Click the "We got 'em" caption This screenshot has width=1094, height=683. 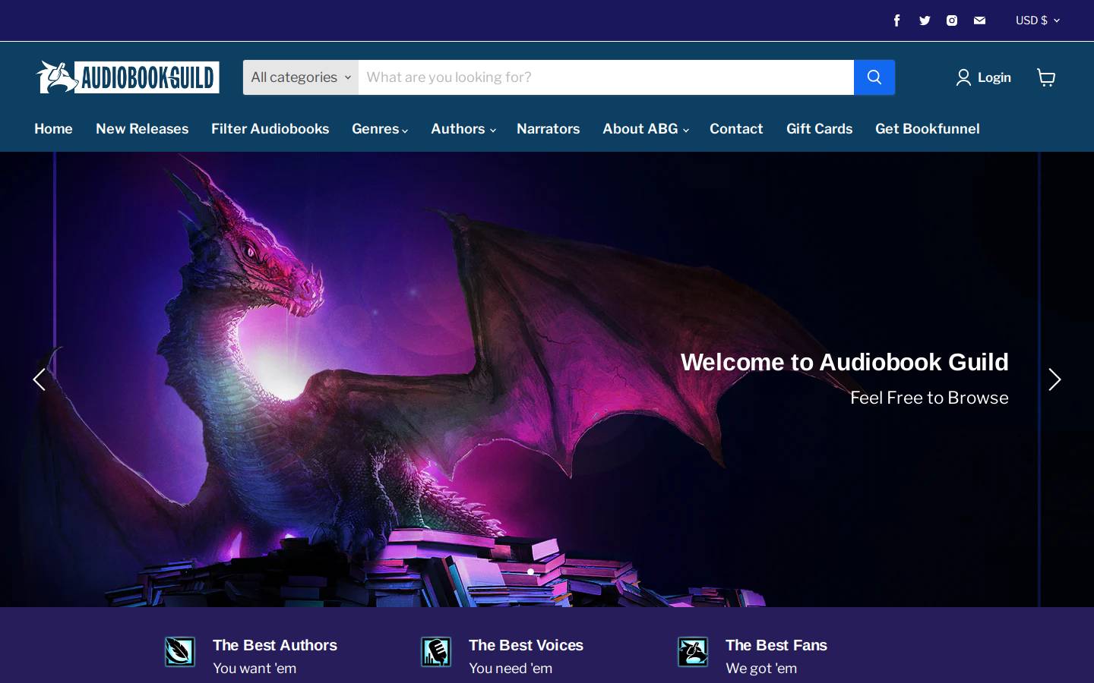[x=761, y=669]
